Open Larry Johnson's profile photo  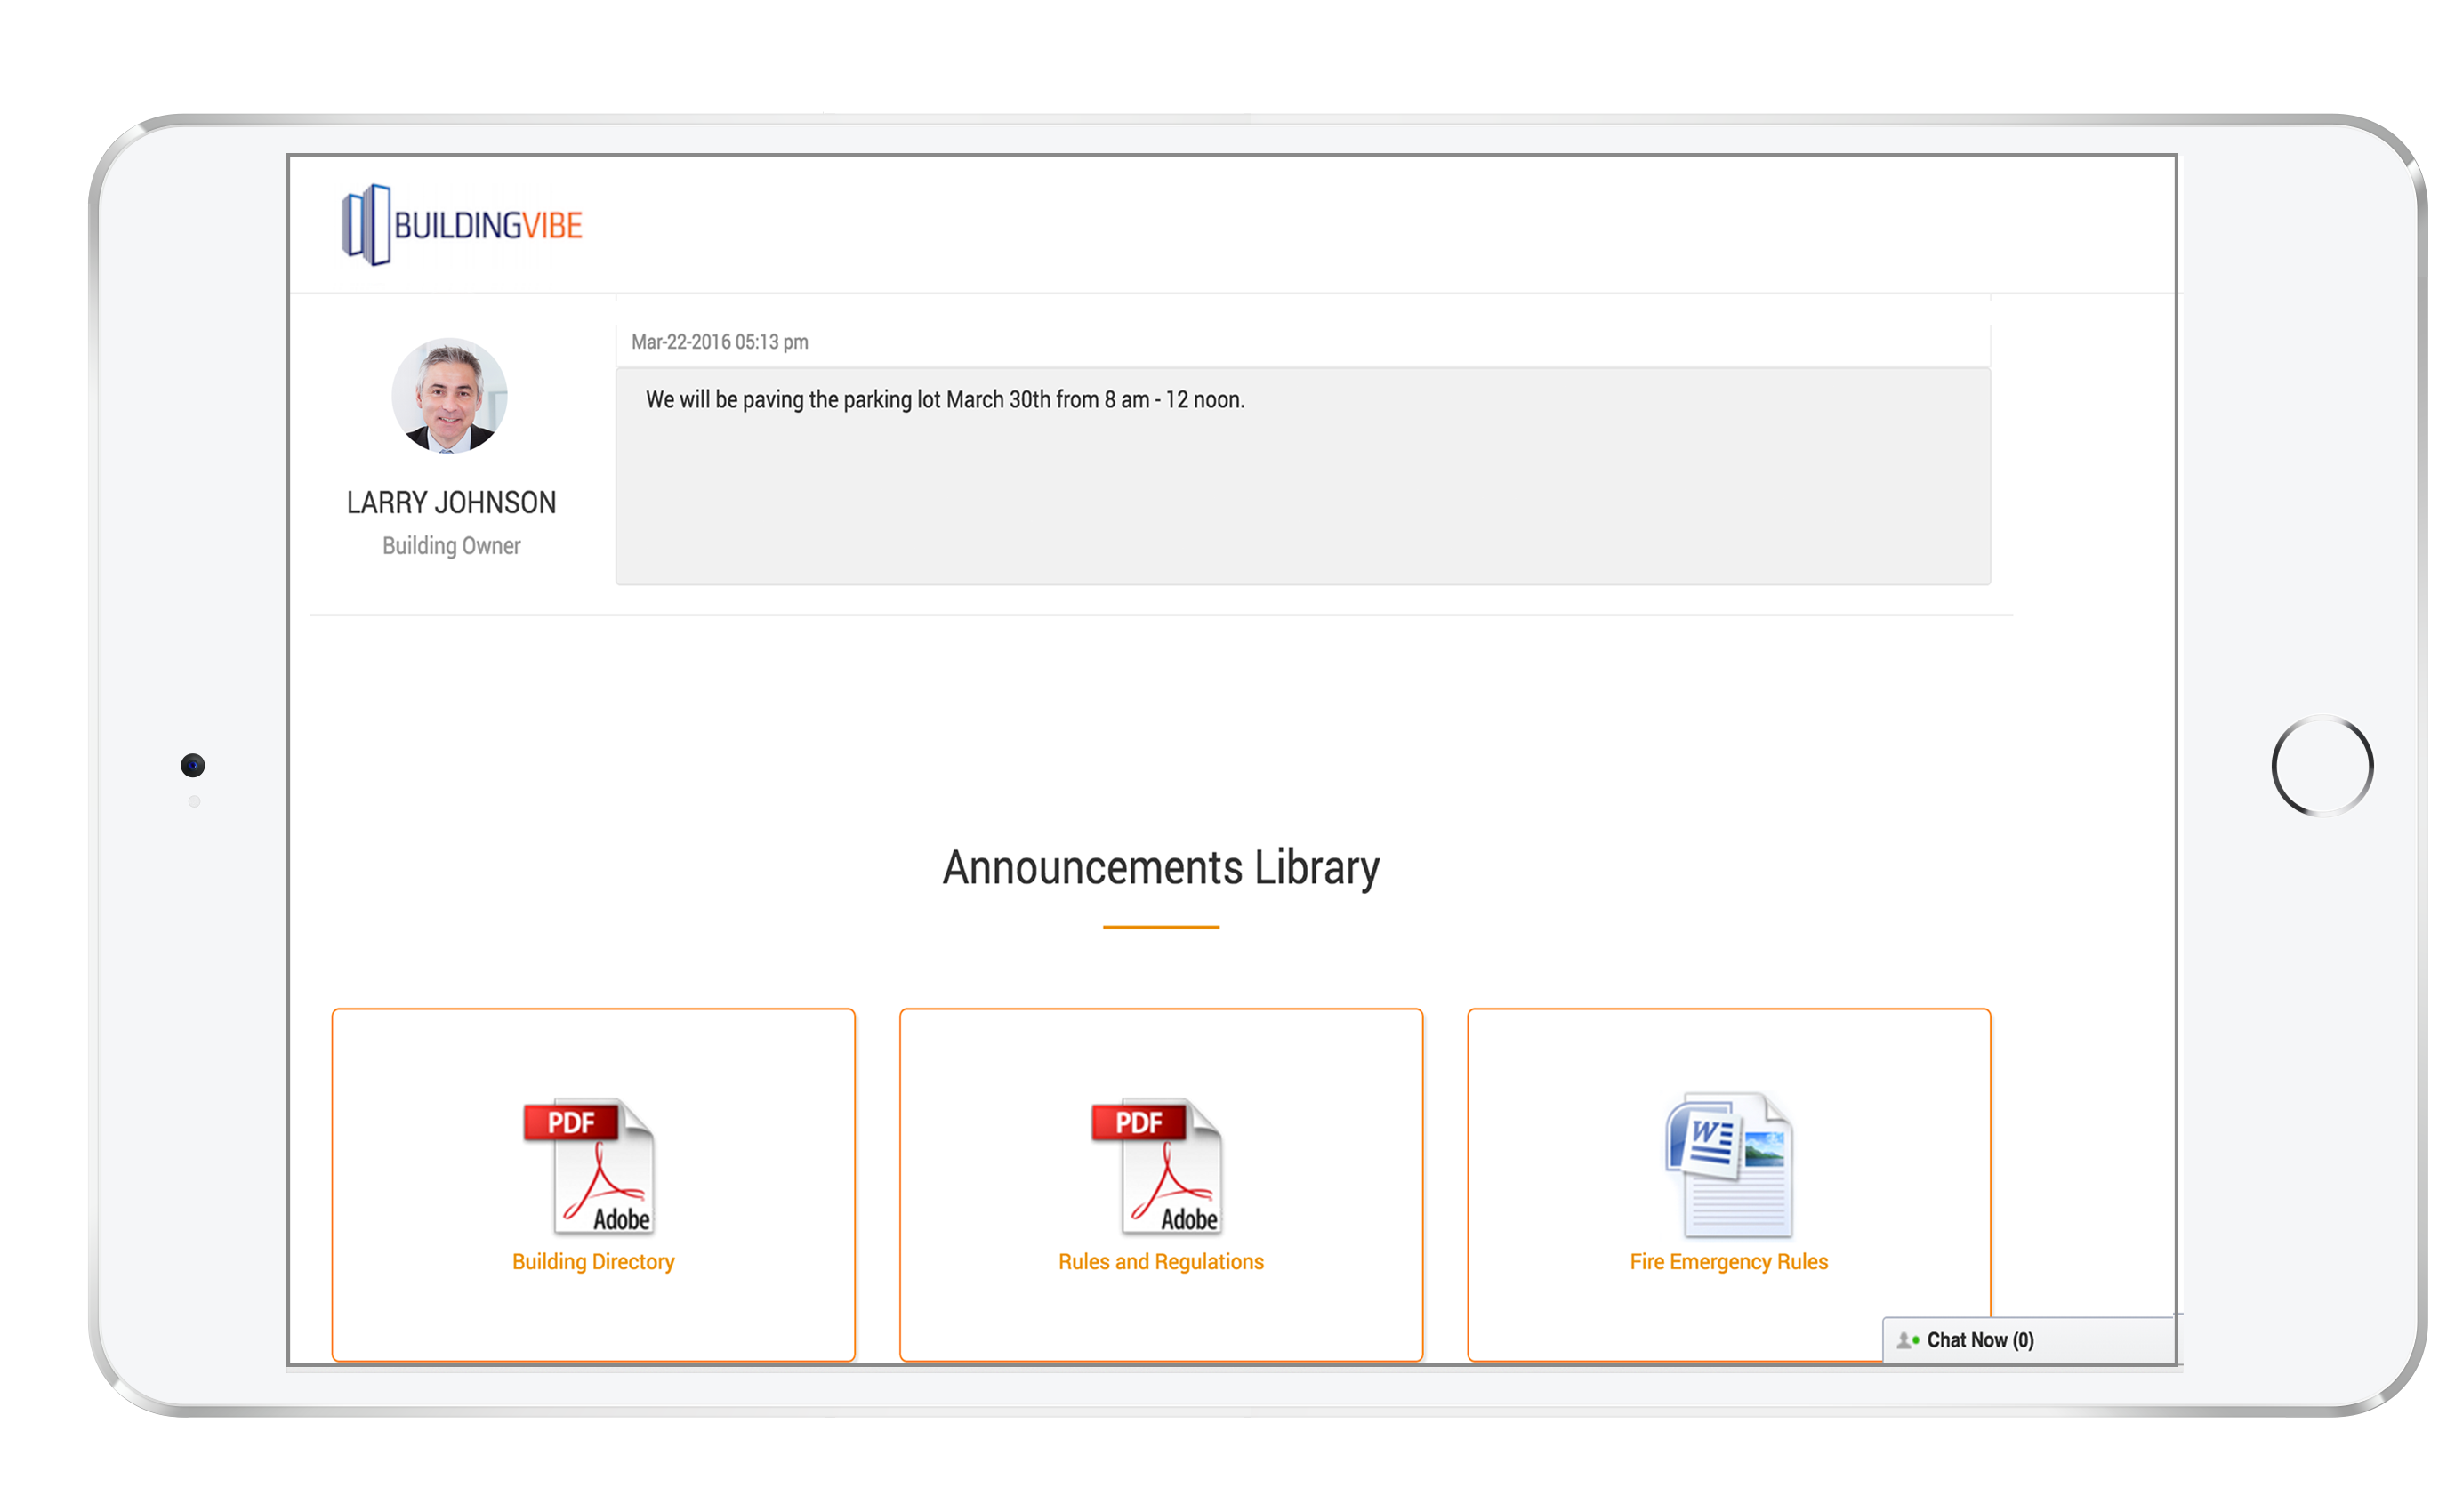click(449, 396)
